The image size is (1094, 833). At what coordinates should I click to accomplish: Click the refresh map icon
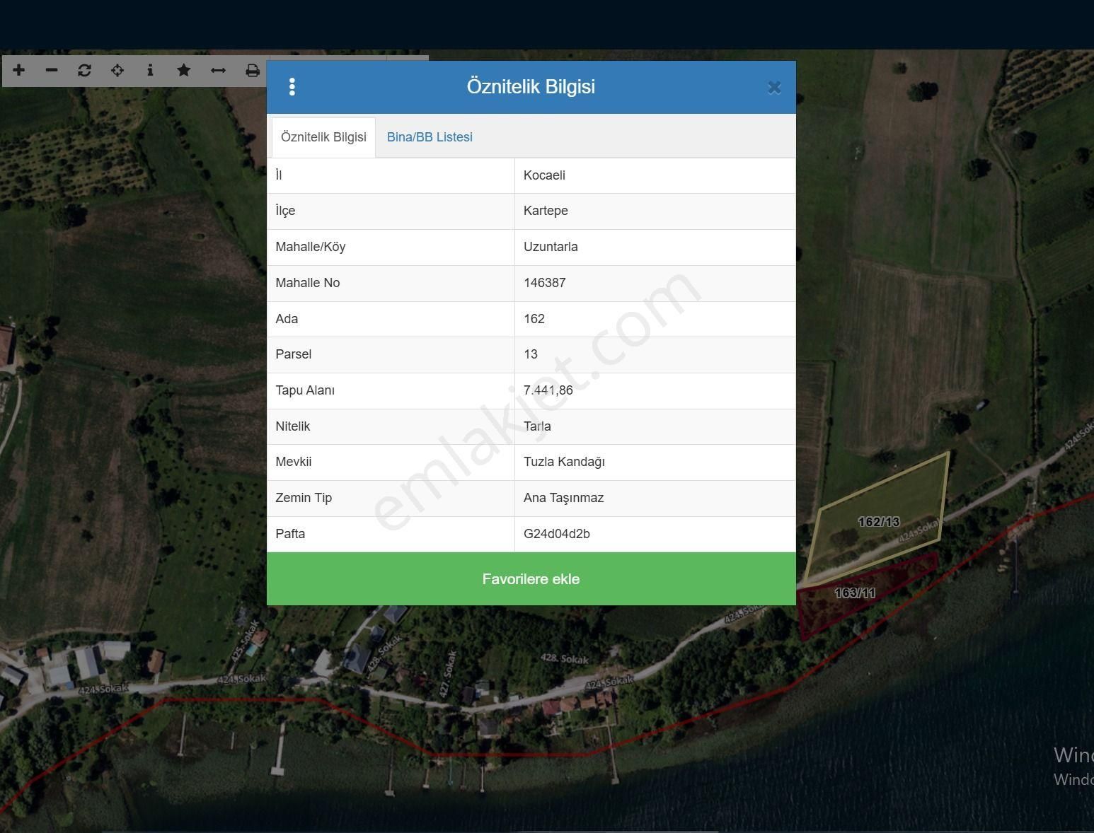coord(84,70)
